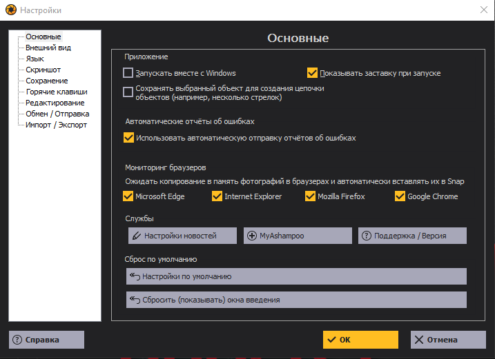The width and height of the screenshot is (495, 359).
Task: Open Импорт / Экспорт settings section
Action: [x=56, y=125]
